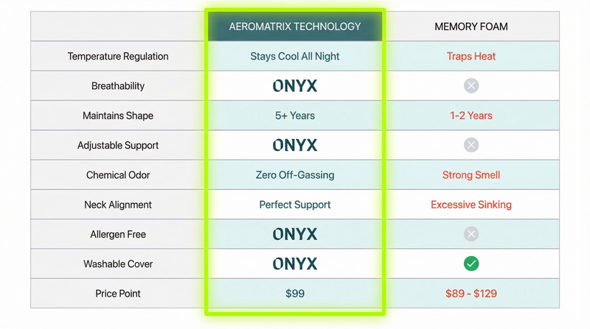Select the Memory Foam column header

[x=471, y=26]
